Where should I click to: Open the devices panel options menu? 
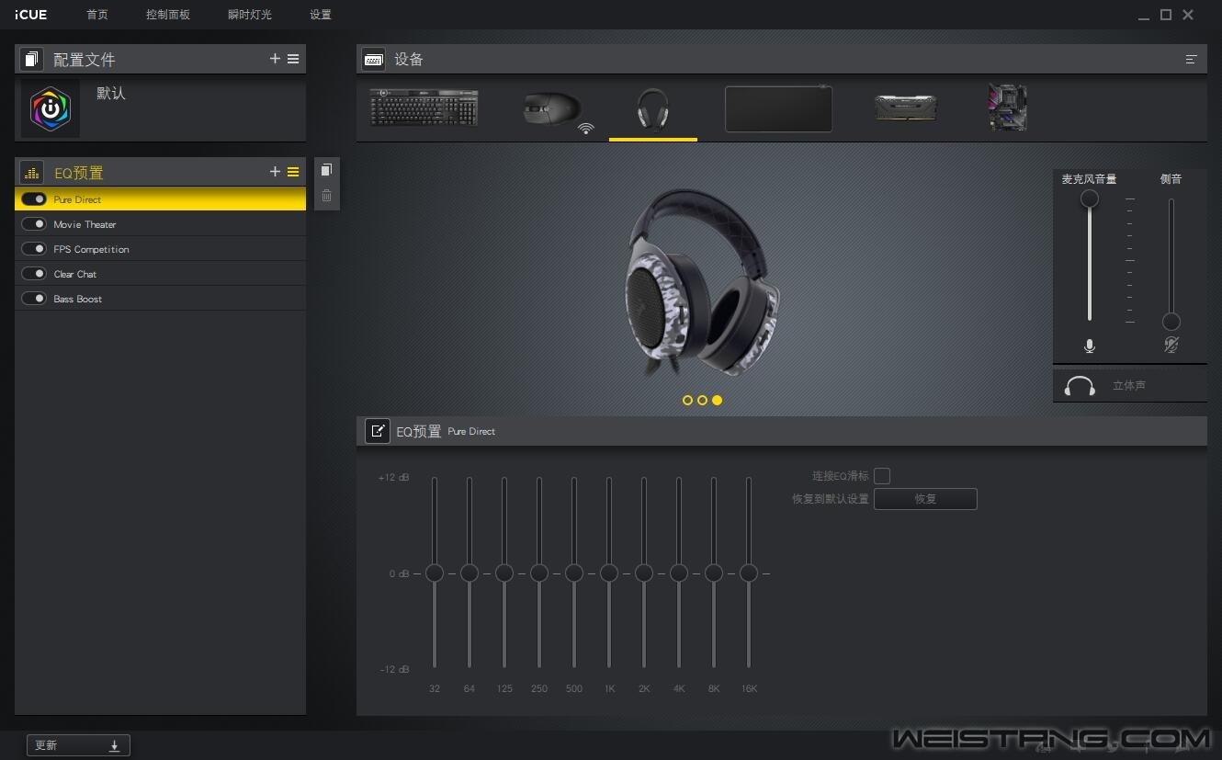(1192, 59)
